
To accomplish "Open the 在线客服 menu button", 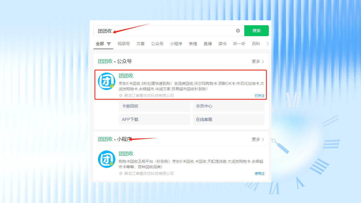I will click(228, 119).
